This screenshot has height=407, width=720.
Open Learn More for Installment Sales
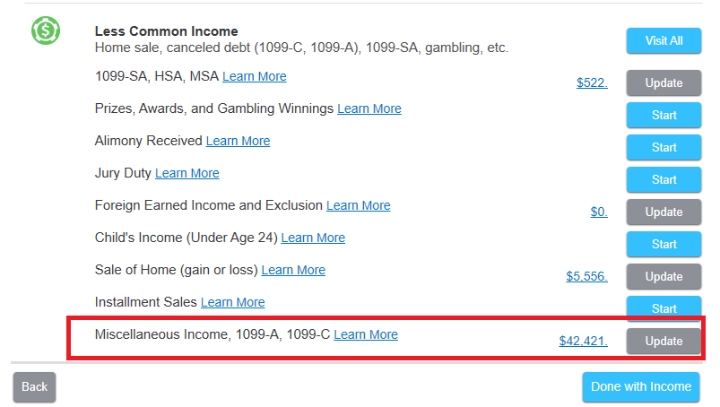point(233,302)
